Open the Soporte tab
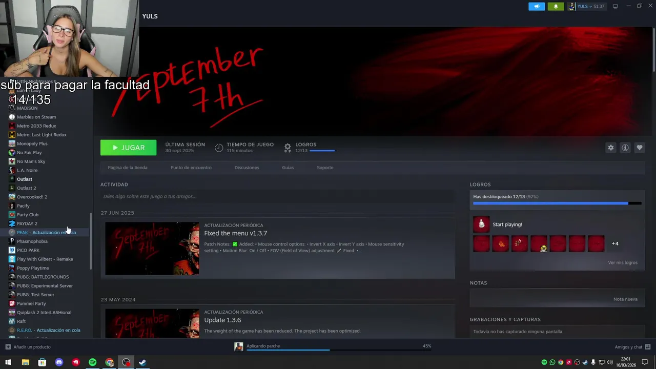 point(325,168)
